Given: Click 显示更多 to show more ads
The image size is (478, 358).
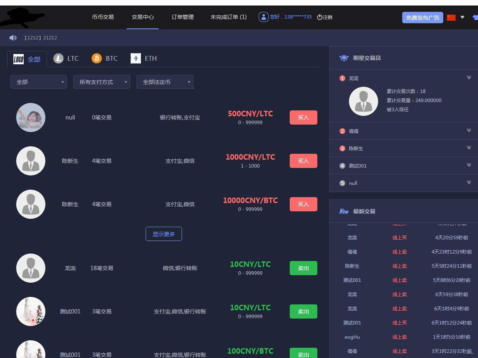Looking at the screenshot, I should click(x=164, y=234).
